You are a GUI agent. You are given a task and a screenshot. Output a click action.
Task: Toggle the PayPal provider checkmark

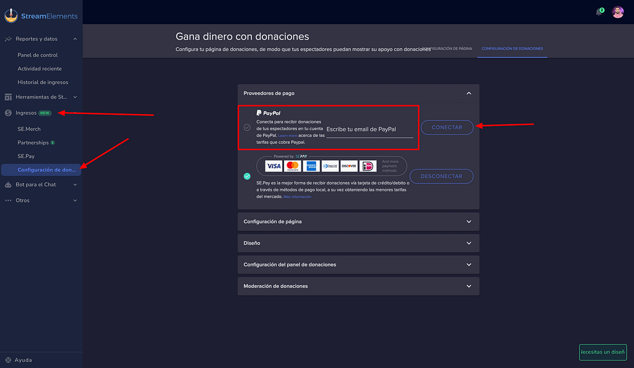pyautogui.click(x=247, y=127)
